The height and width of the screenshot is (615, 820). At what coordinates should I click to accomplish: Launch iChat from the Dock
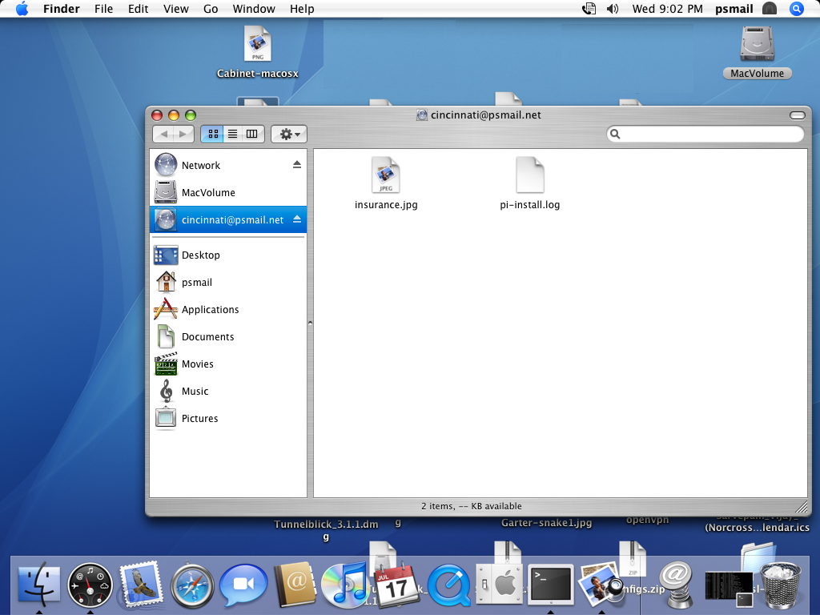pyautogui.click(x=243, y=585)
